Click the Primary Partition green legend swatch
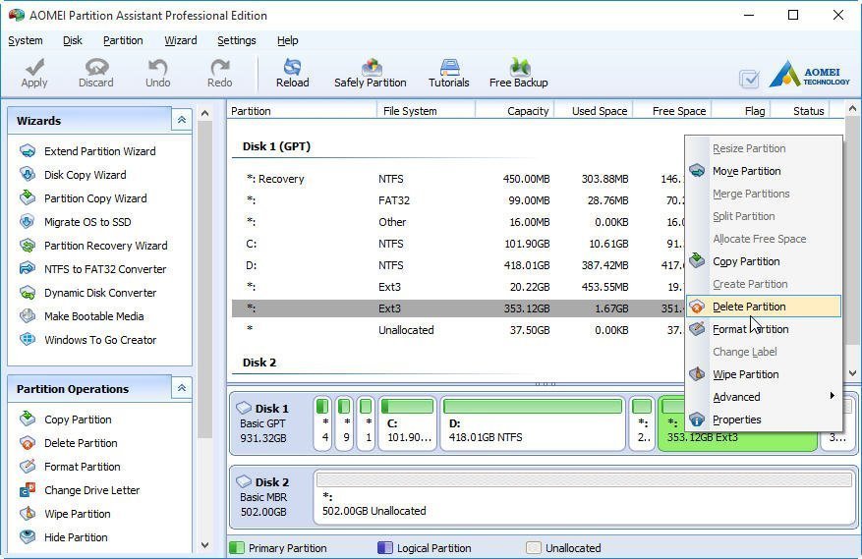Screen dimensions: 862x559 237,547
